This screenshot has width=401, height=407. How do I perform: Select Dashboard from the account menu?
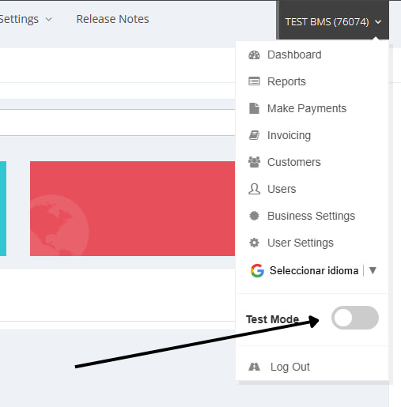(x=294, y=55)
